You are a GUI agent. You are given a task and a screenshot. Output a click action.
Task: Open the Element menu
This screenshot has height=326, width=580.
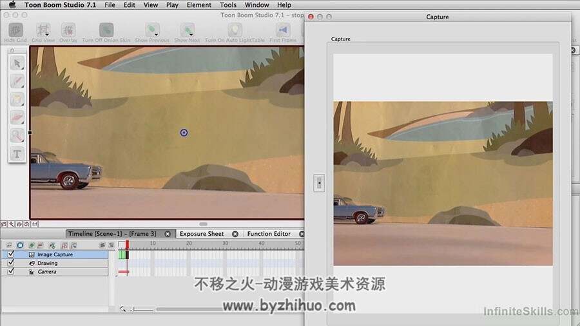[x=199, y=5]
